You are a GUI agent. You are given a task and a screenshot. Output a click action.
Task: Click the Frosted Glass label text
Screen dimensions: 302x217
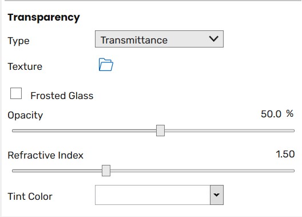tap(62, 96)
